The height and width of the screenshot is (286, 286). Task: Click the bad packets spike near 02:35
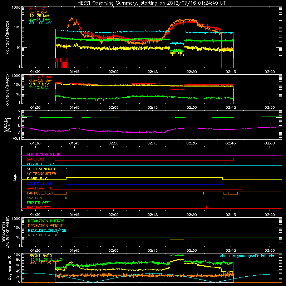[206, 207]
